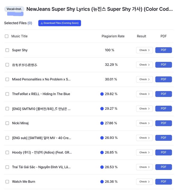Tick the Super Shy row checkbox
The height and width of the screenshot is (192, 176).
[x=7, y=50]
